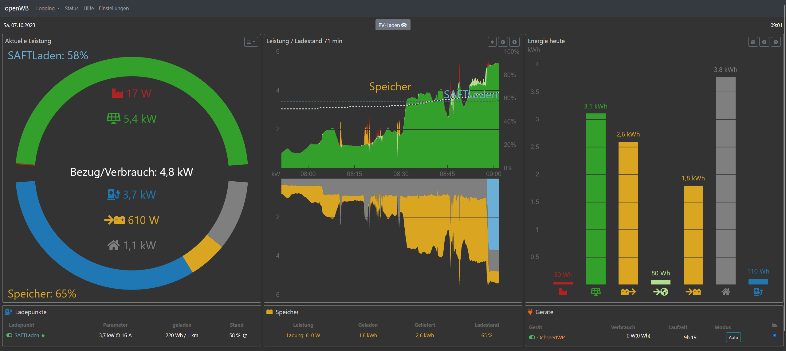The image size is (786, 351).
Task: Open the Aktuelle Leistung display options menu
Action: (251, 42)
